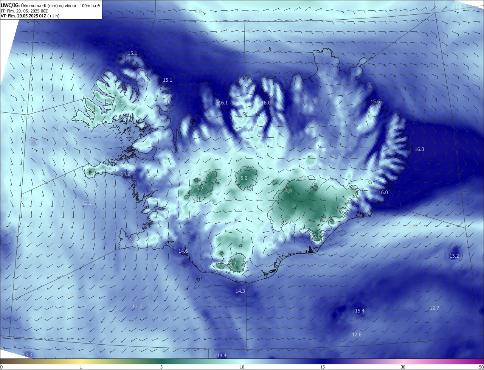
Task: Click the 9.7 value label
Action: point(25,199)
